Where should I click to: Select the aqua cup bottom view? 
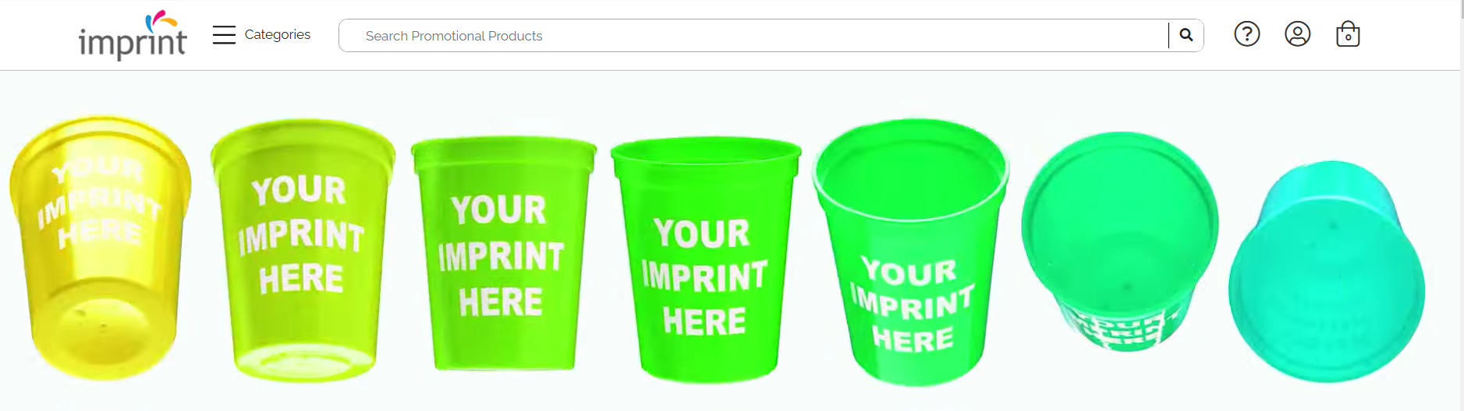1327,272
